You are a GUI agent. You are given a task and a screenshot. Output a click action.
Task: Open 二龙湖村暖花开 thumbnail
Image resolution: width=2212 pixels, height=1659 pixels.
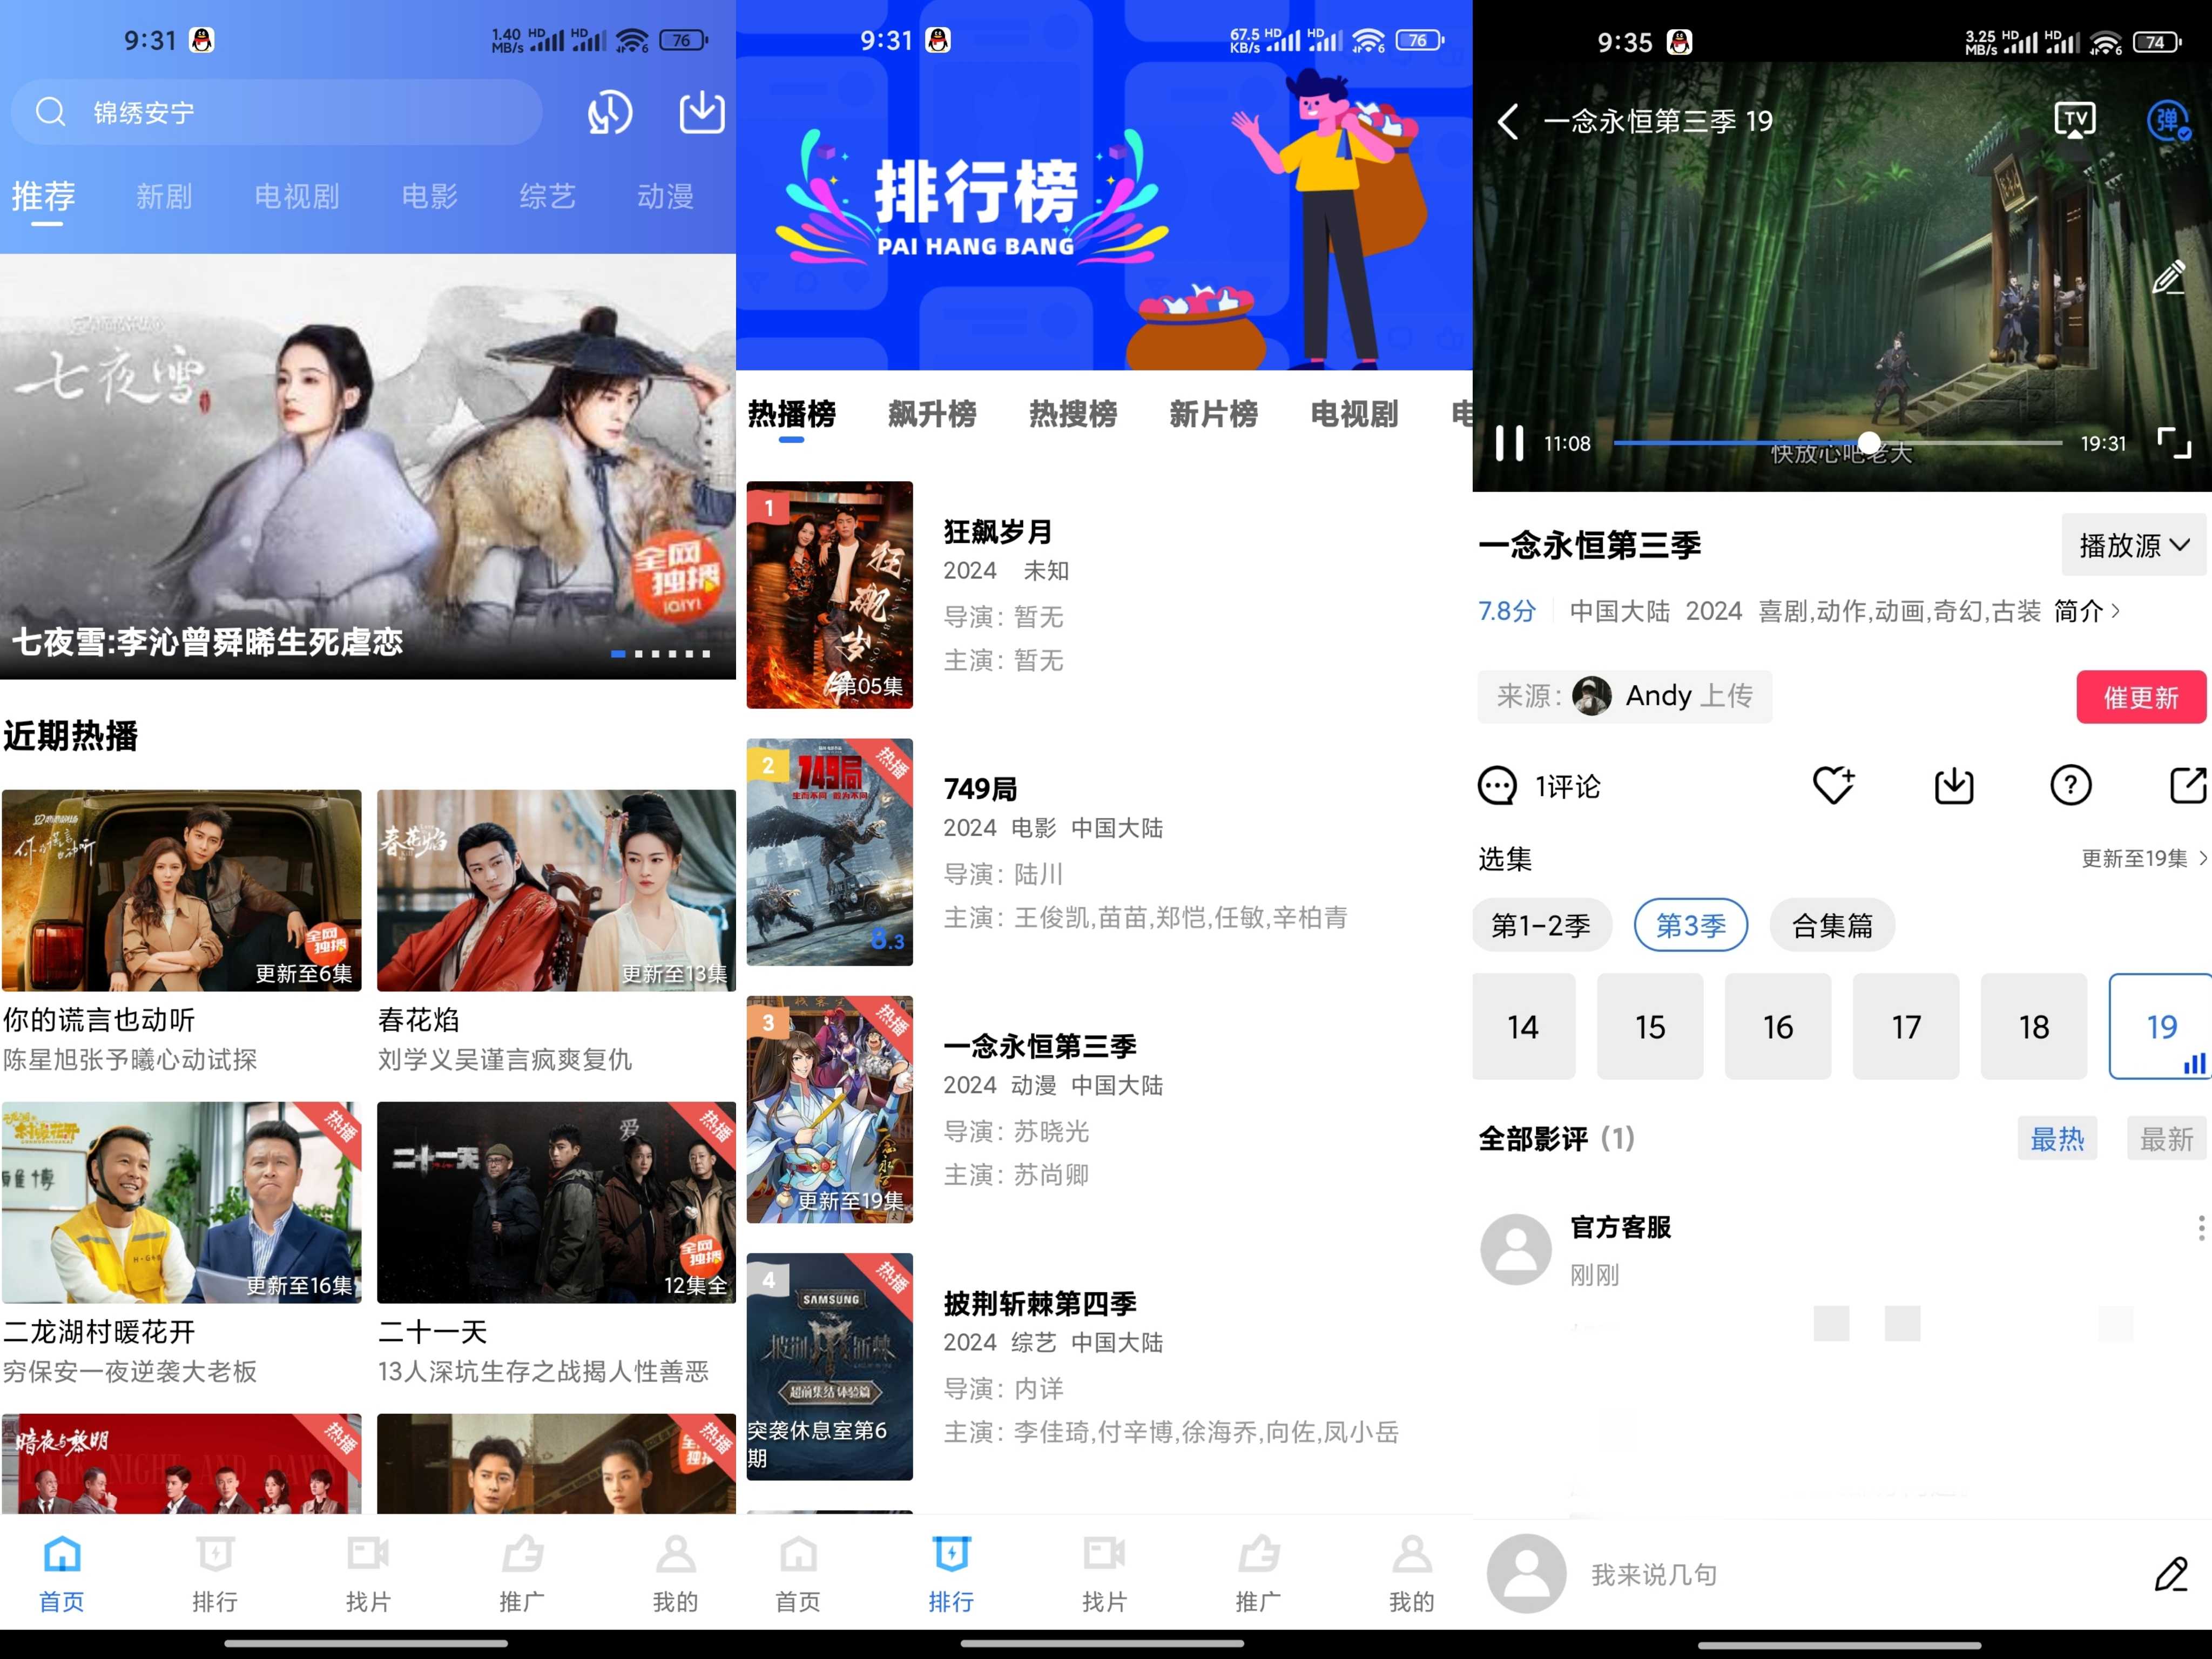point(182,1202)
